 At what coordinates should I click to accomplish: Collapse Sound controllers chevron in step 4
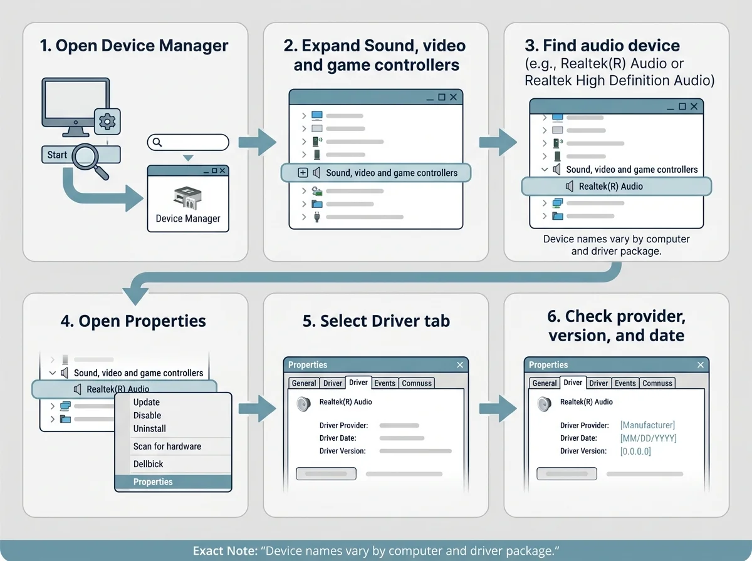[53, 373]
